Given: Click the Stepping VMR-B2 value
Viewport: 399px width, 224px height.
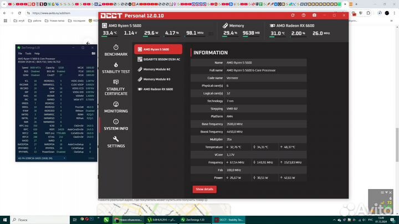Looking at the screenshot, I should 232,109.
